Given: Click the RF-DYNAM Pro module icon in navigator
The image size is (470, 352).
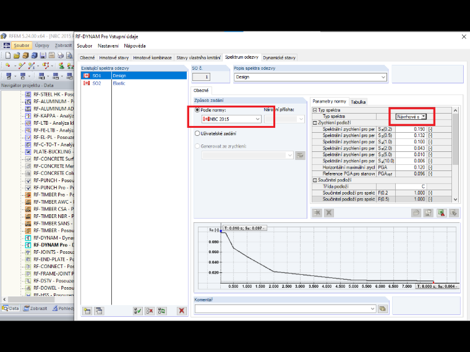Looking at the screenshot, I should [x=28, y=245].
